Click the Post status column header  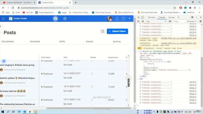[46, 57]
